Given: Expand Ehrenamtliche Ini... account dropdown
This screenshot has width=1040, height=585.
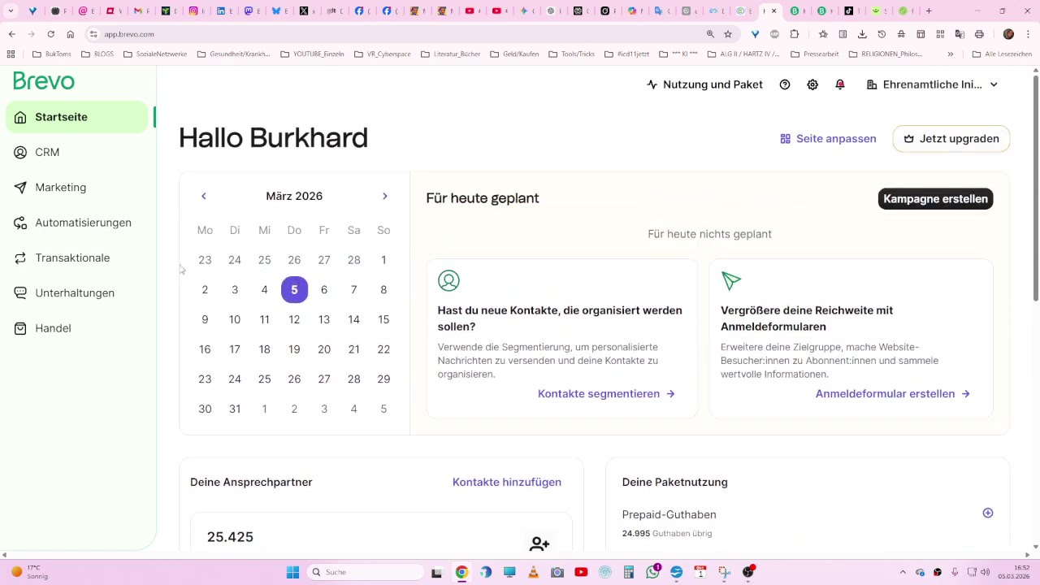Looking at the screenshot, I should [933, 84].
